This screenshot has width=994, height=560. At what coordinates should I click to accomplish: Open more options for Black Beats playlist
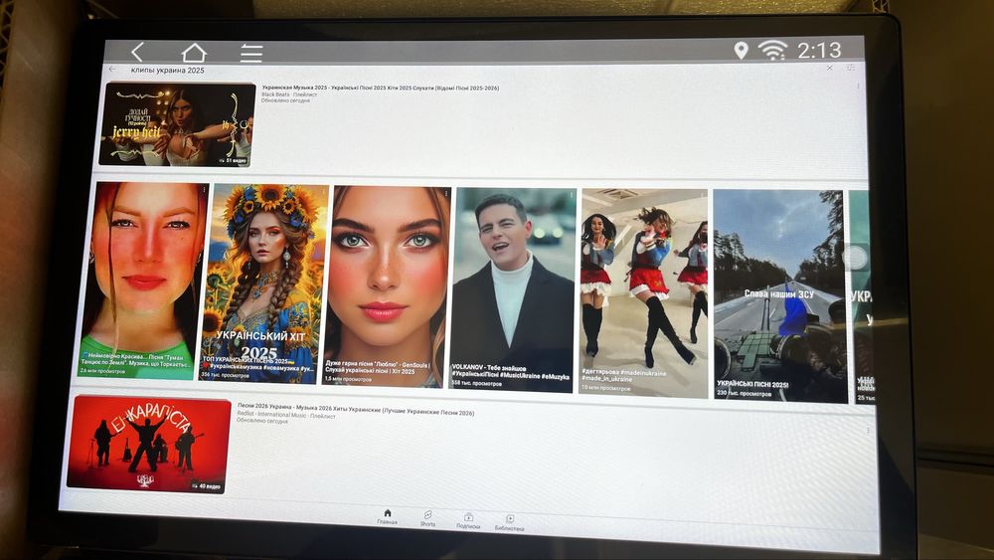click(x=859, y=87)
